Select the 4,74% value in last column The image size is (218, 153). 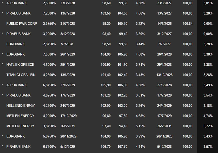point(208,116)
